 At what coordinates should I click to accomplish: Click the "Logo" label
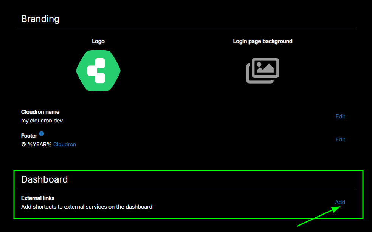(x=98, y=41)
